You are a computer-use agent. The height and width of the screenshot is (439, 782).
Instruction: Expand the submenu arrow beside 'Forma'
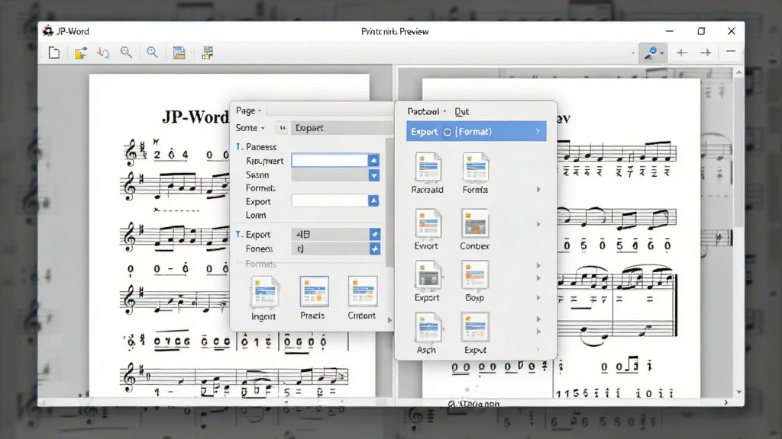[538, 189]
